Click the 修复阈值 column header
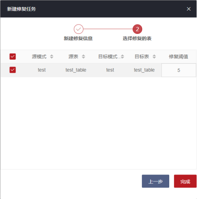The image size is (197, 199). pos(179,56)
